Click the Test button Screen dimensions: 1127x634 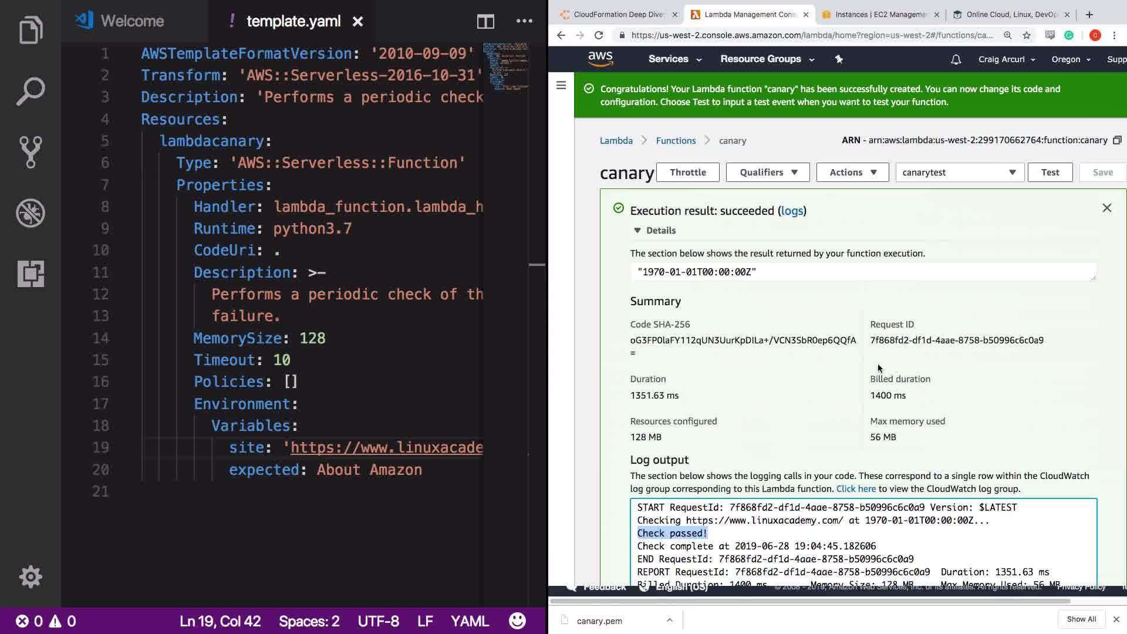point(1050,173)
